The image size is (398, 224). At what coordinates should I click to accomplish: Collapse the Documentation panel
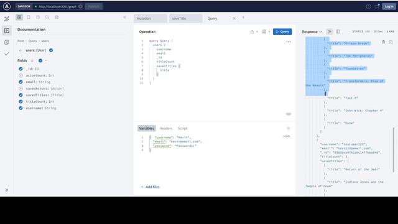click(124, 17)
